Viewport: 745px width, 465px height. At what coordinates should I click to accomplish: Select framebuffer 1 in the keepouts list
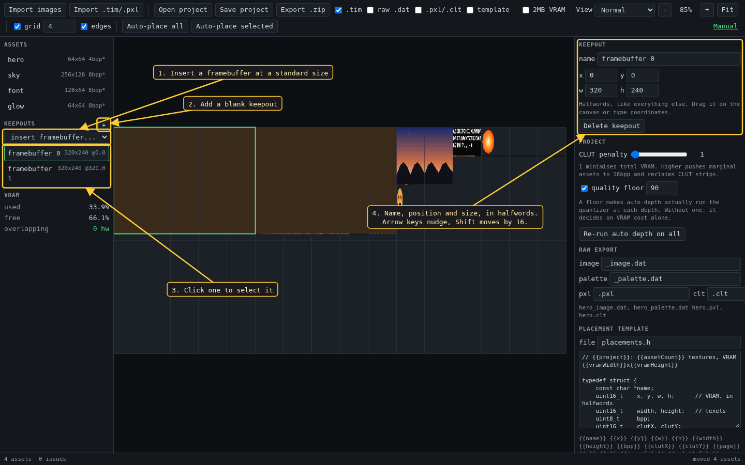(x=56, y=173)
